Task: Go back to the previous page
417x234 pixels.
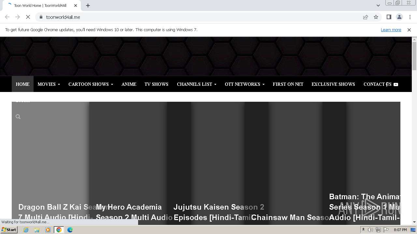Action: click(7, 17)
